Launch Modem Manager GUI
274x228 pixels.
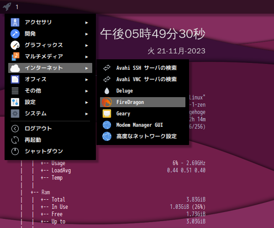click(142, 125)
